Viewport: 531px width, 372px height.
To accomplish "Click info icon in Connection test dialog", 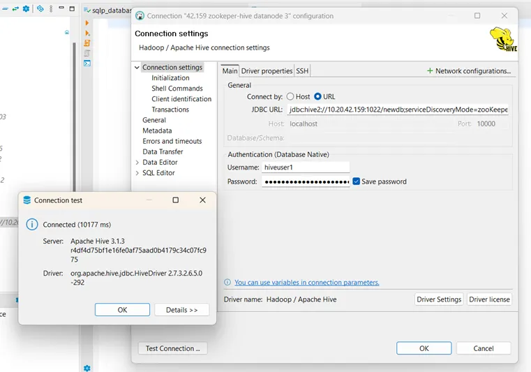I will 32,224.
